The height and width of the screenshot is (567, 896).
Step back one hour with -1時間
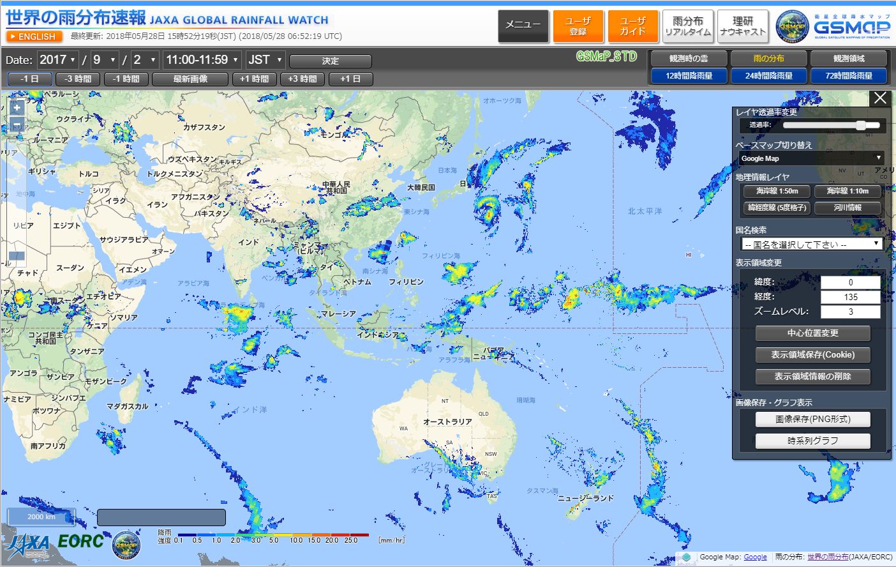[126, 79]
